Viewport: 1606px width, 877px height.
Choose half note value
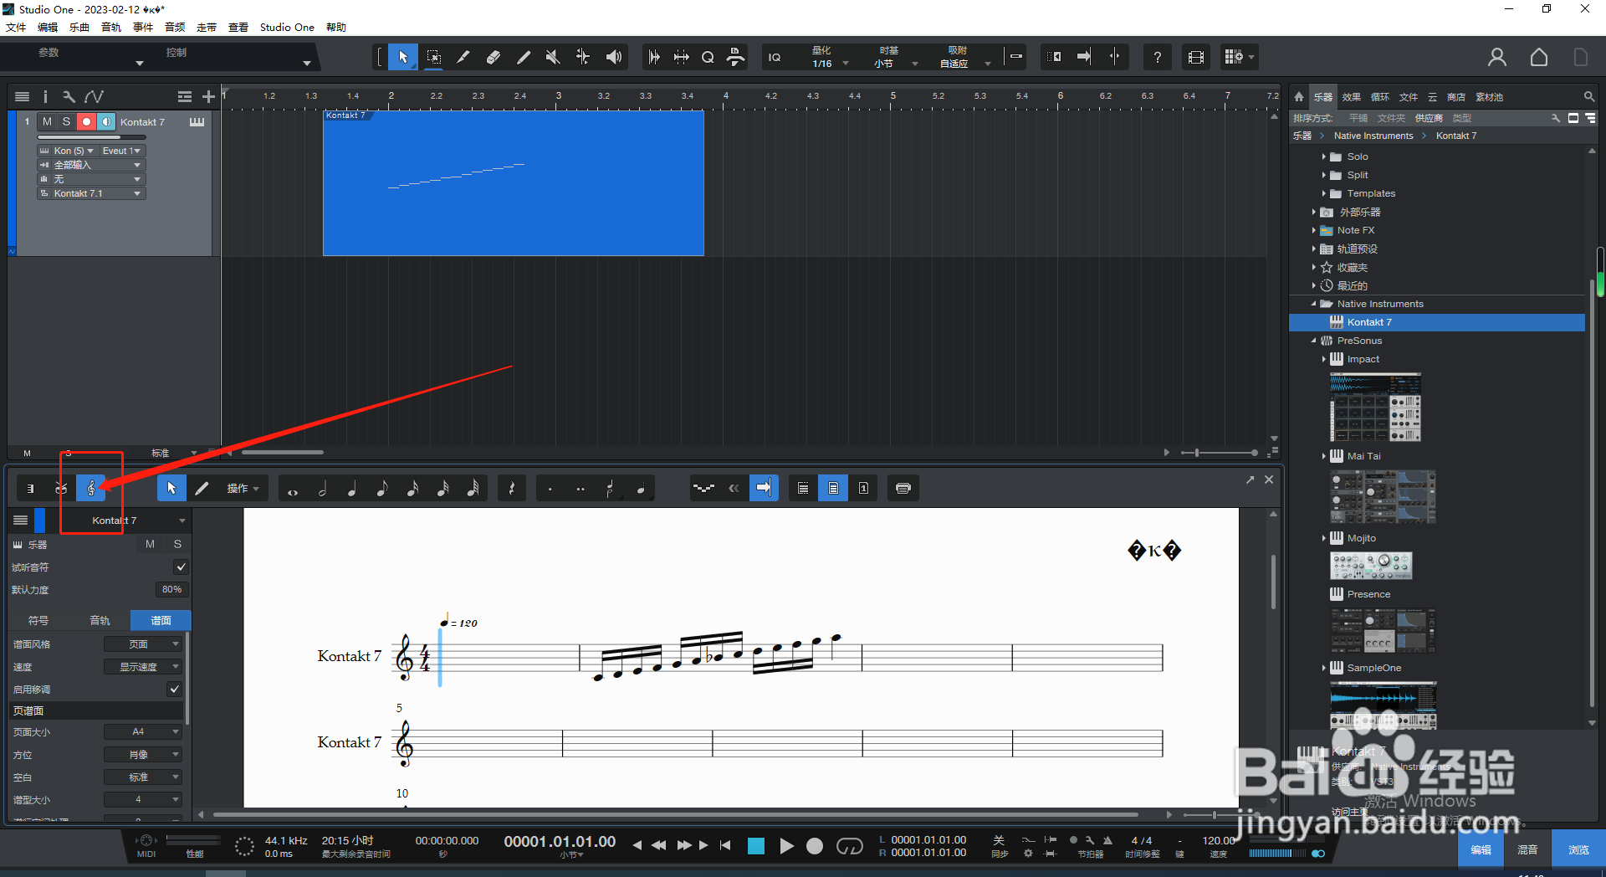[323, 489]
